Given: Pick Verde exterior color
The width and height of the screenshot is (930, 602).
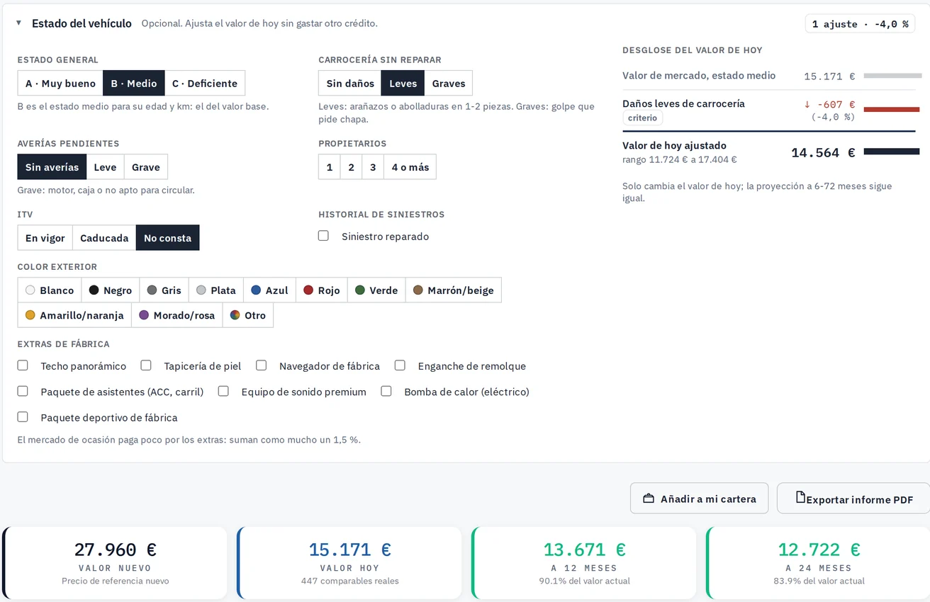Looking at the screenshot, I should (x=376, y=290).
